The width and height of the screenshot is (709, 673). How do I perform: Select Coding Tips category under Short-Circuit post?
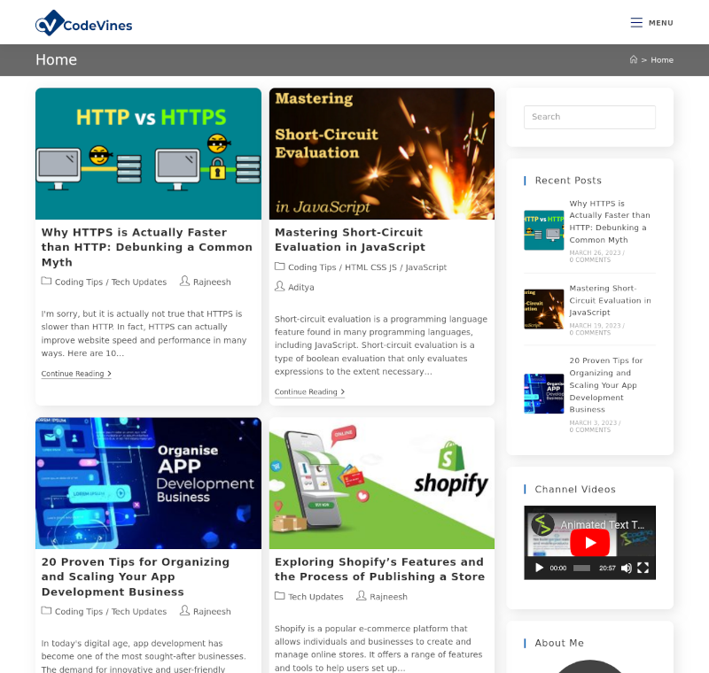coord(312,267)
